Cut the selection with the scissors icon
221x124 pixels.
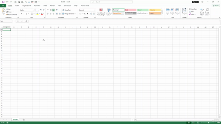[8, 9]
